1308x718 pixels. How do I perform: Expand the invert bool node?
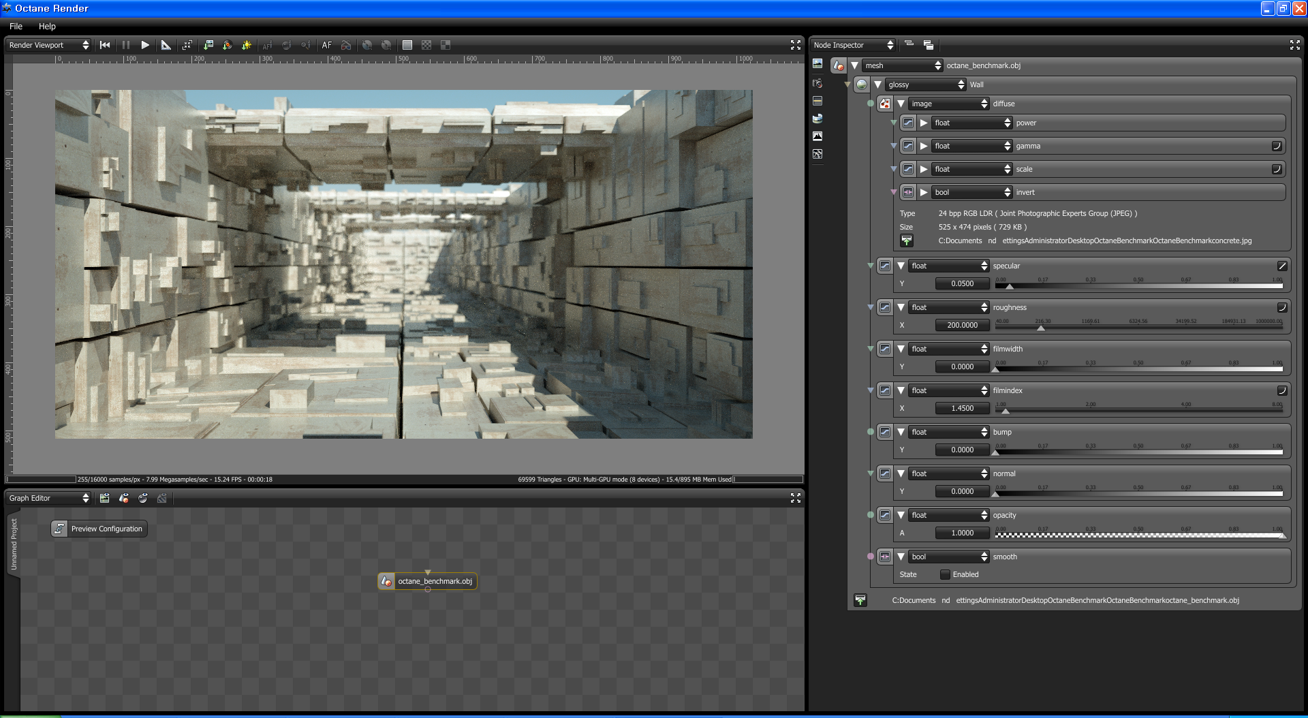(x=923, y=192)
